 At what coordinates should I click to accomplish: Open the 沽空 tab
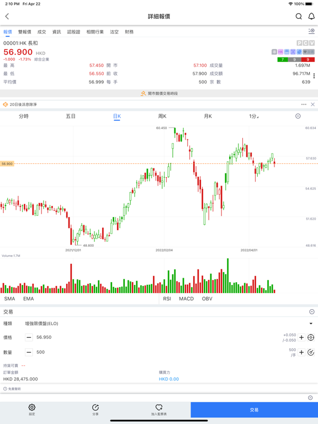(114, 32)
